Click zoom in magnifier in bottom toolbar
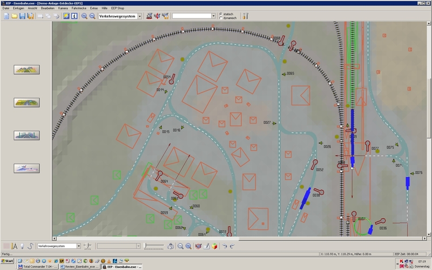The height and width of the screenshot is (270, 432). point(188,246)
